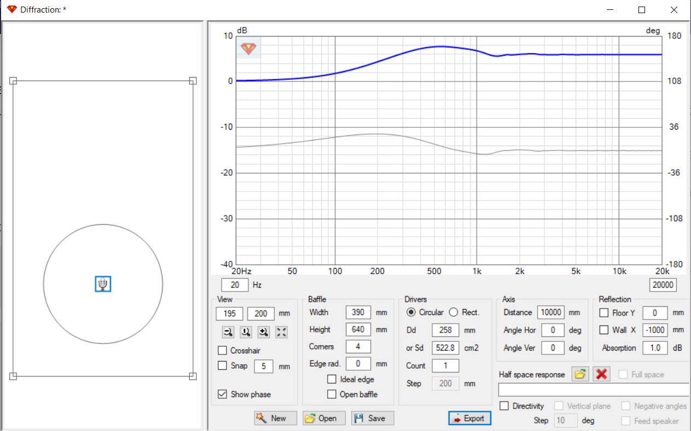Edit the Baffle Width field
Viewport: 691px width, 431px height.
[358, 313]
